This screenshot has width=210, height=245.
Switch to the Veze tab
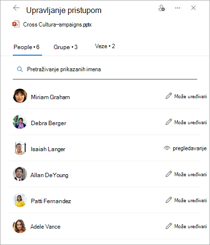click(x=105, y=46)
